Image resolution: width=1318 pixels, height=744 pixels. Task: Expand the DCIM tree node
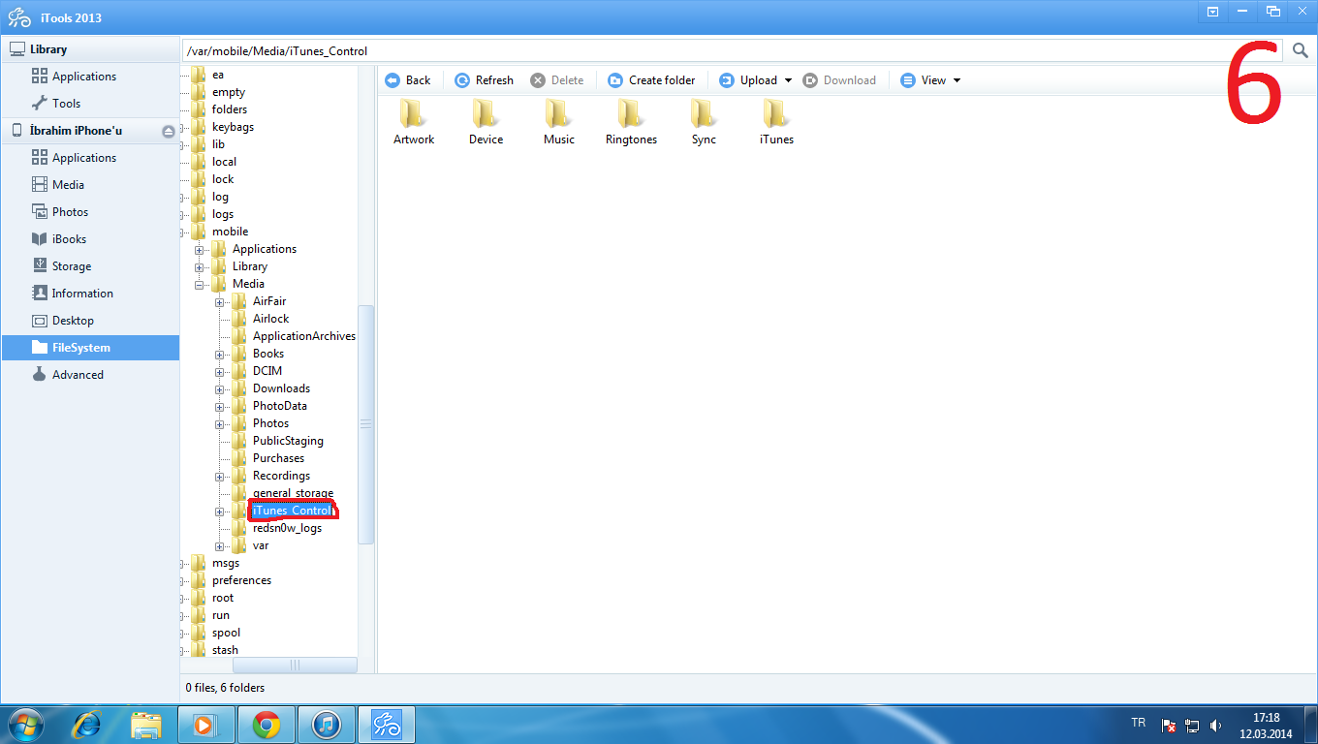[220, 372]
